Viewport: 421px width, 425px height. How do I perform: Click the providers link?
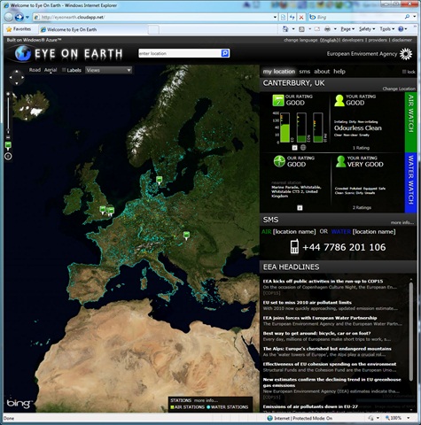pyautogui.click(x=378, y=40)
